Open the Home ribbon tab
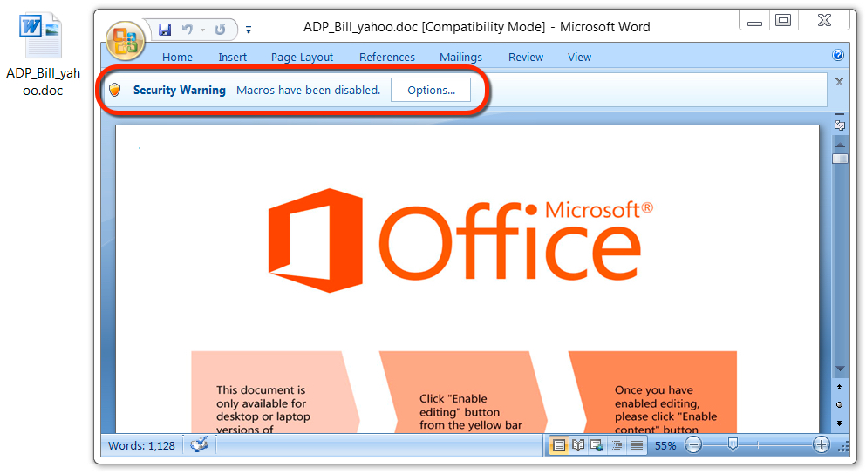The width and height of the screenshot is (866, 474). (x=177, y=57)
